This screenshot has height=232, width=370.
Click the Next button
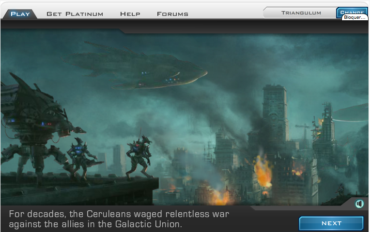click(x=331, y=223)
